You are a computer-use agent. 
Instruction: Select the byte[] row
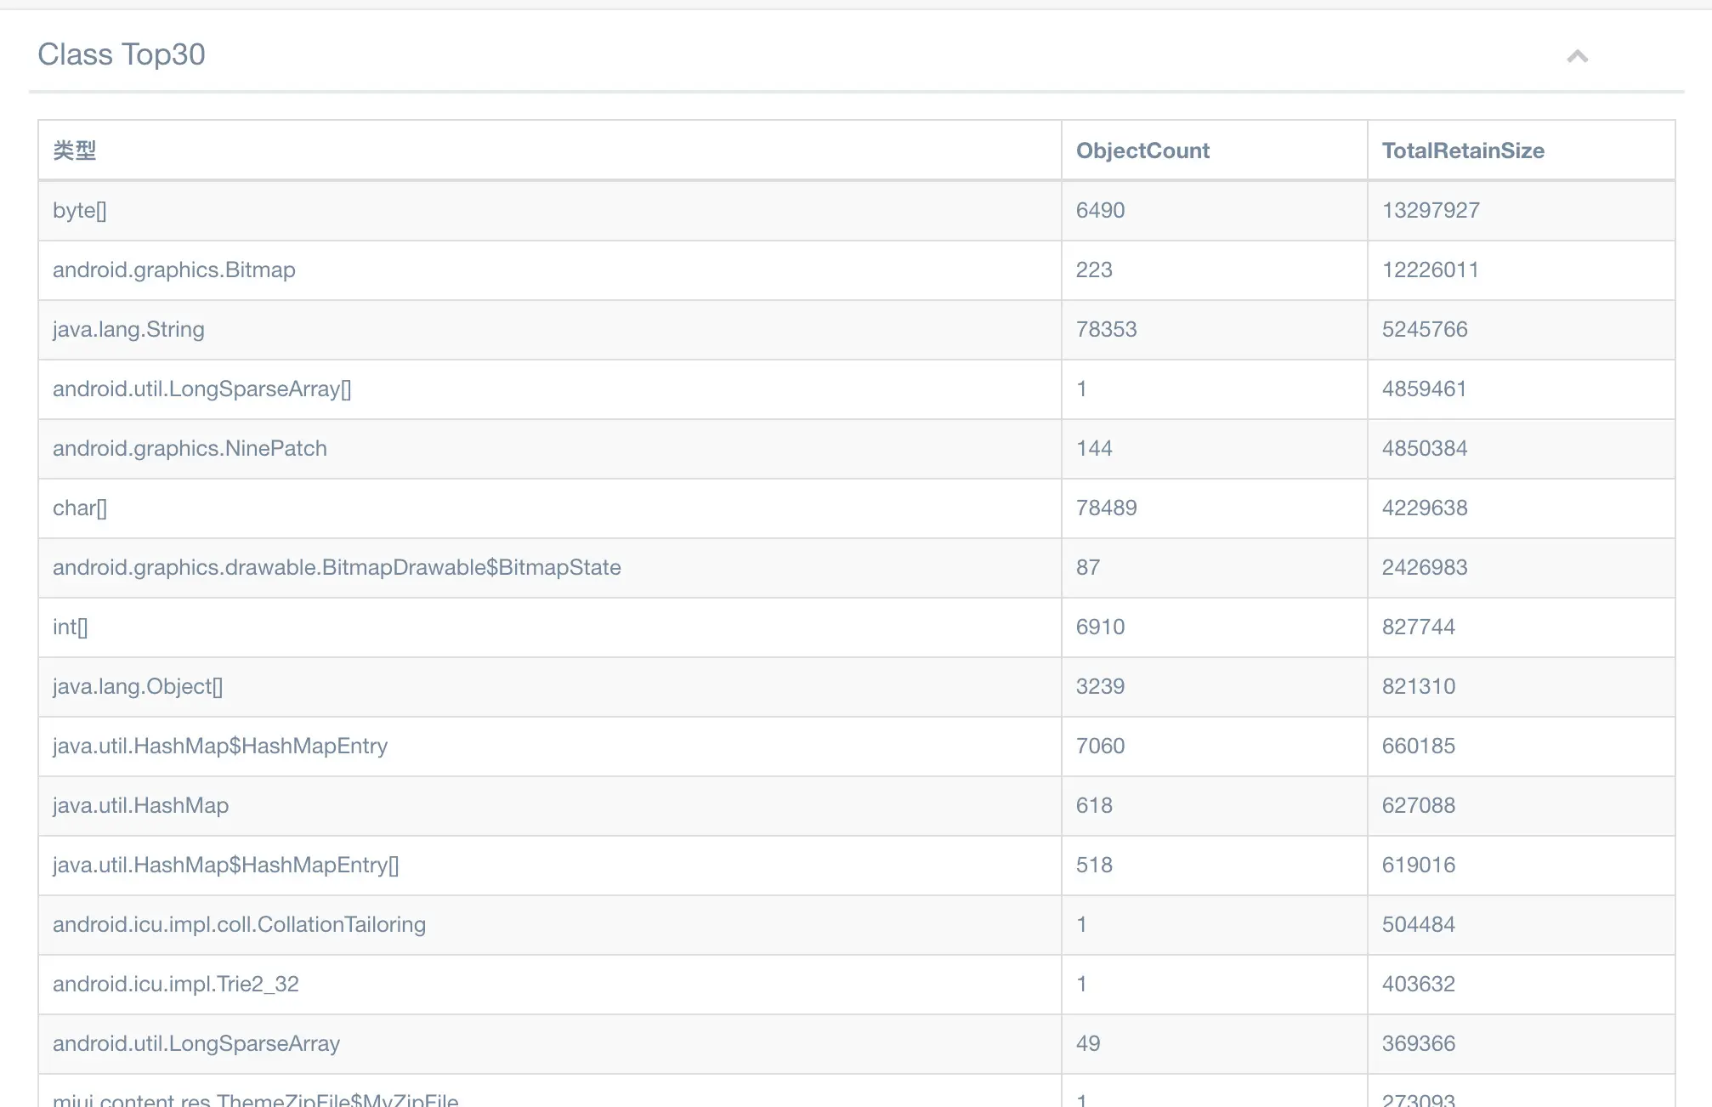[x=80, y=210]
